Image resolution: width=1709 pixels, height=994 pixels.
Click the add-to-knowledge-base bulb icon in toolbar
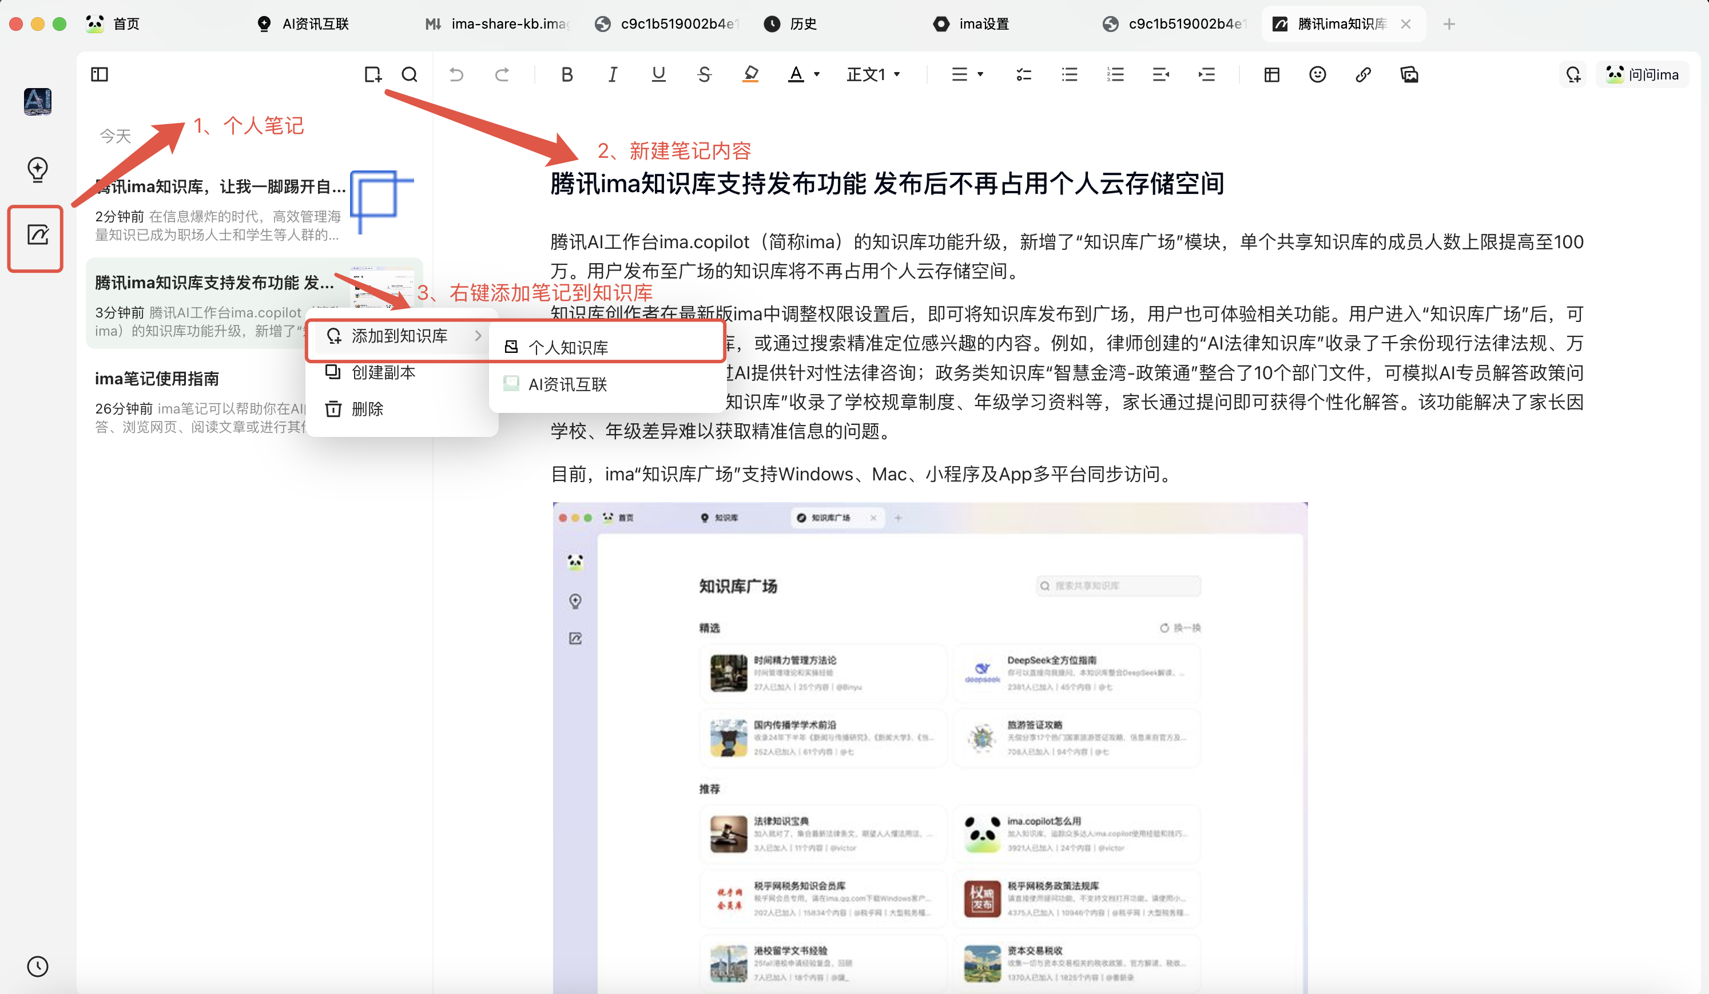click(1573, 74)
